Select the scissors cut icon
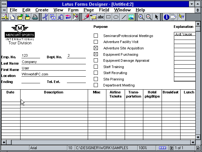Viewport: 202px width, 152px height. click(45, 17)
